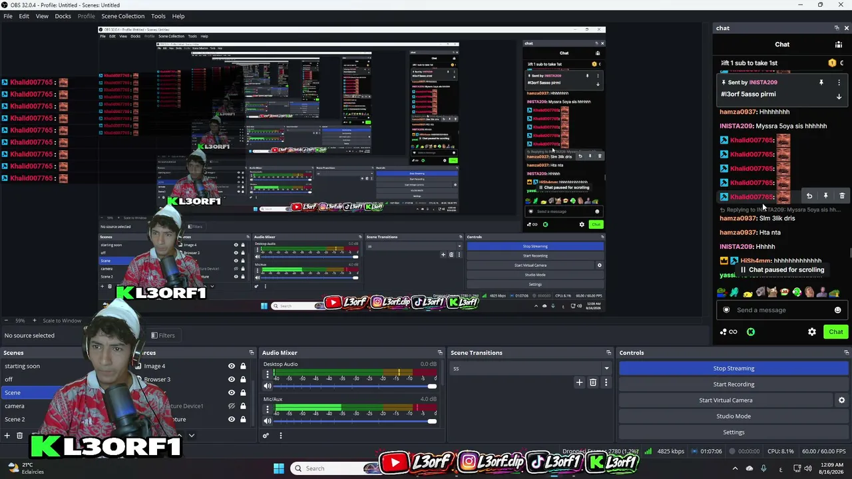Enable Studio Mode
The width and height of the screenshot is (852, 479).
(x=734, y=416)
